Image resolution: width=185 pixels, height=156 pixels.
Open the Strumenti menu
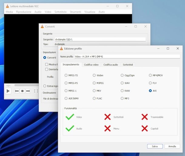tap(76, 12)
